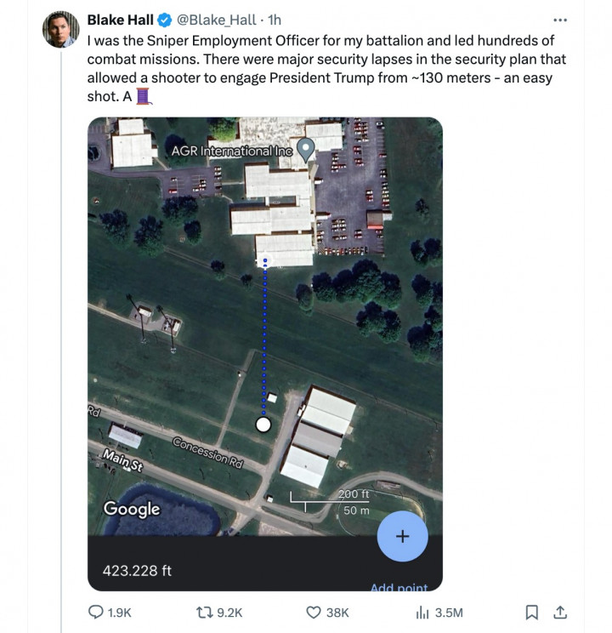612x633 pixels.
Task: Open view analytics bar chart icon
Action: (x=422, y=612)
